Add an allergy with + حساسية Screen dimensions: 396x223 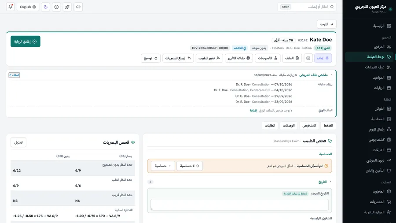[163, 166]
